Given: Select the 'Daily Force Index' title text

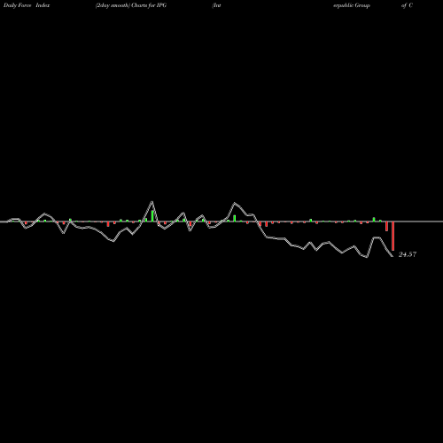Looking at the screenshot, I should click(27, 5).
